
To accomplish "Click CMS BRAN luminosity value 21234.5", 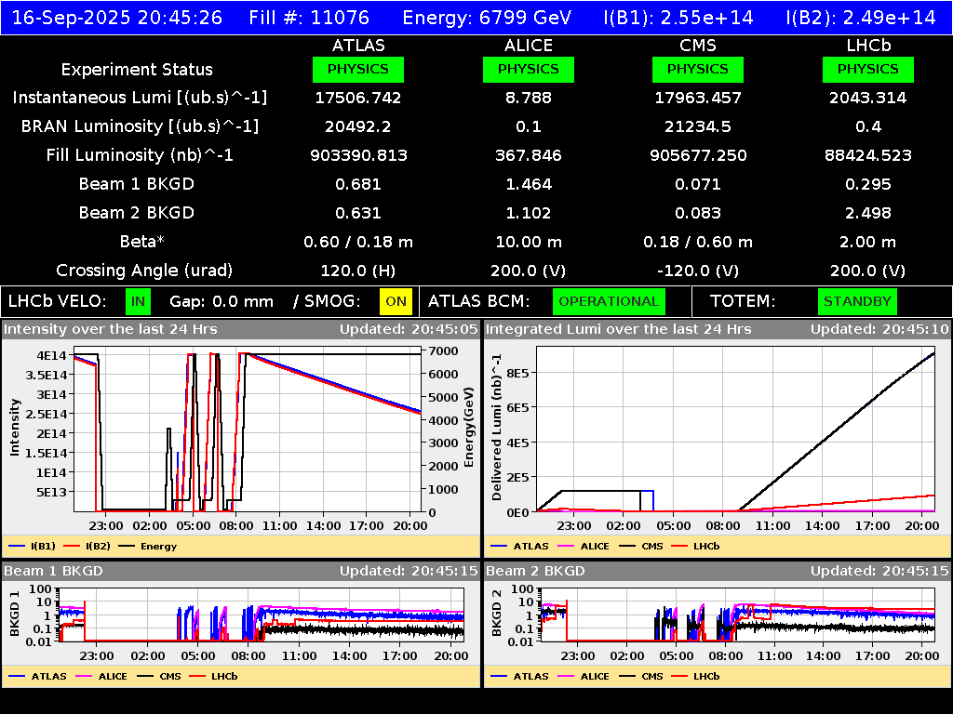I will [698, 126].
